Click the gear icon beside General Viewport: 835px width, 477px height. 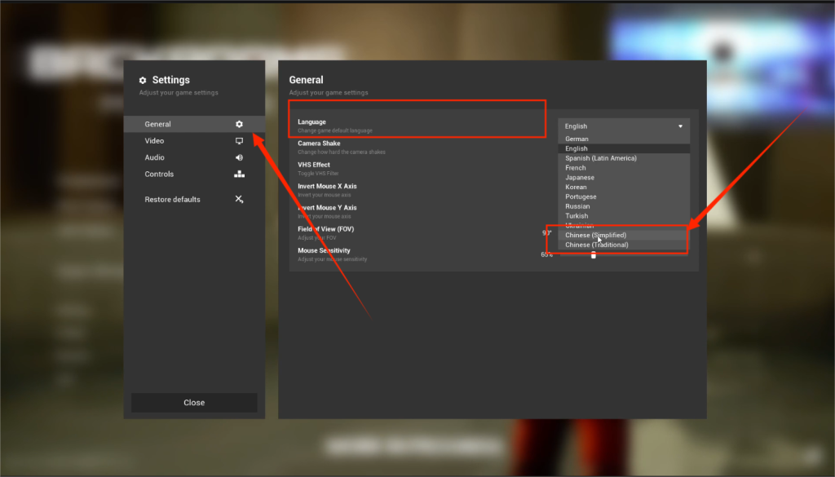point(239,124)
